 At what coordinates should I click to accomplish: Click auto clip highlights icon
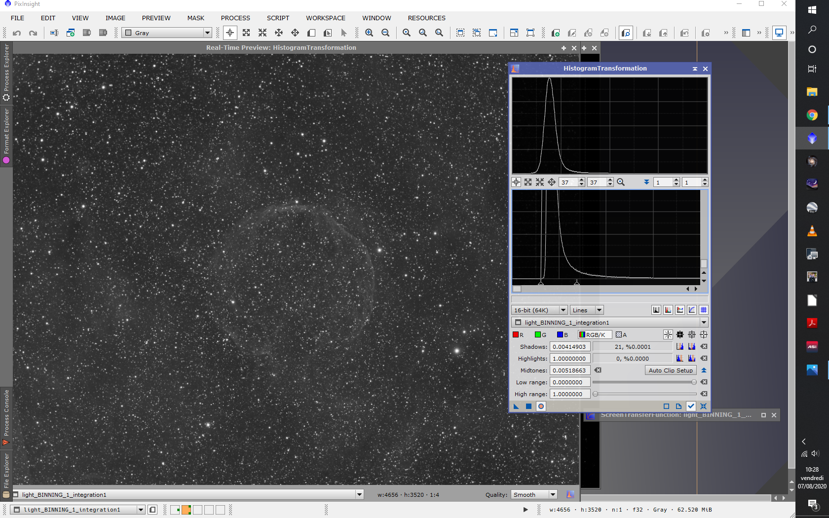point(692,359)
